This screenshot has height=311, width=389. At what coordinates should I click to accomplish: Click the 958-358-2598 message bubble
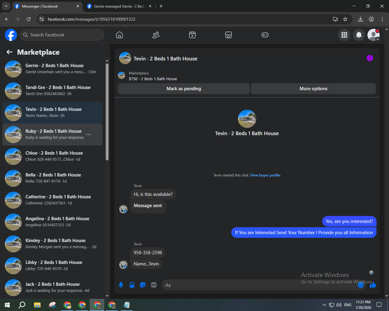148,253
